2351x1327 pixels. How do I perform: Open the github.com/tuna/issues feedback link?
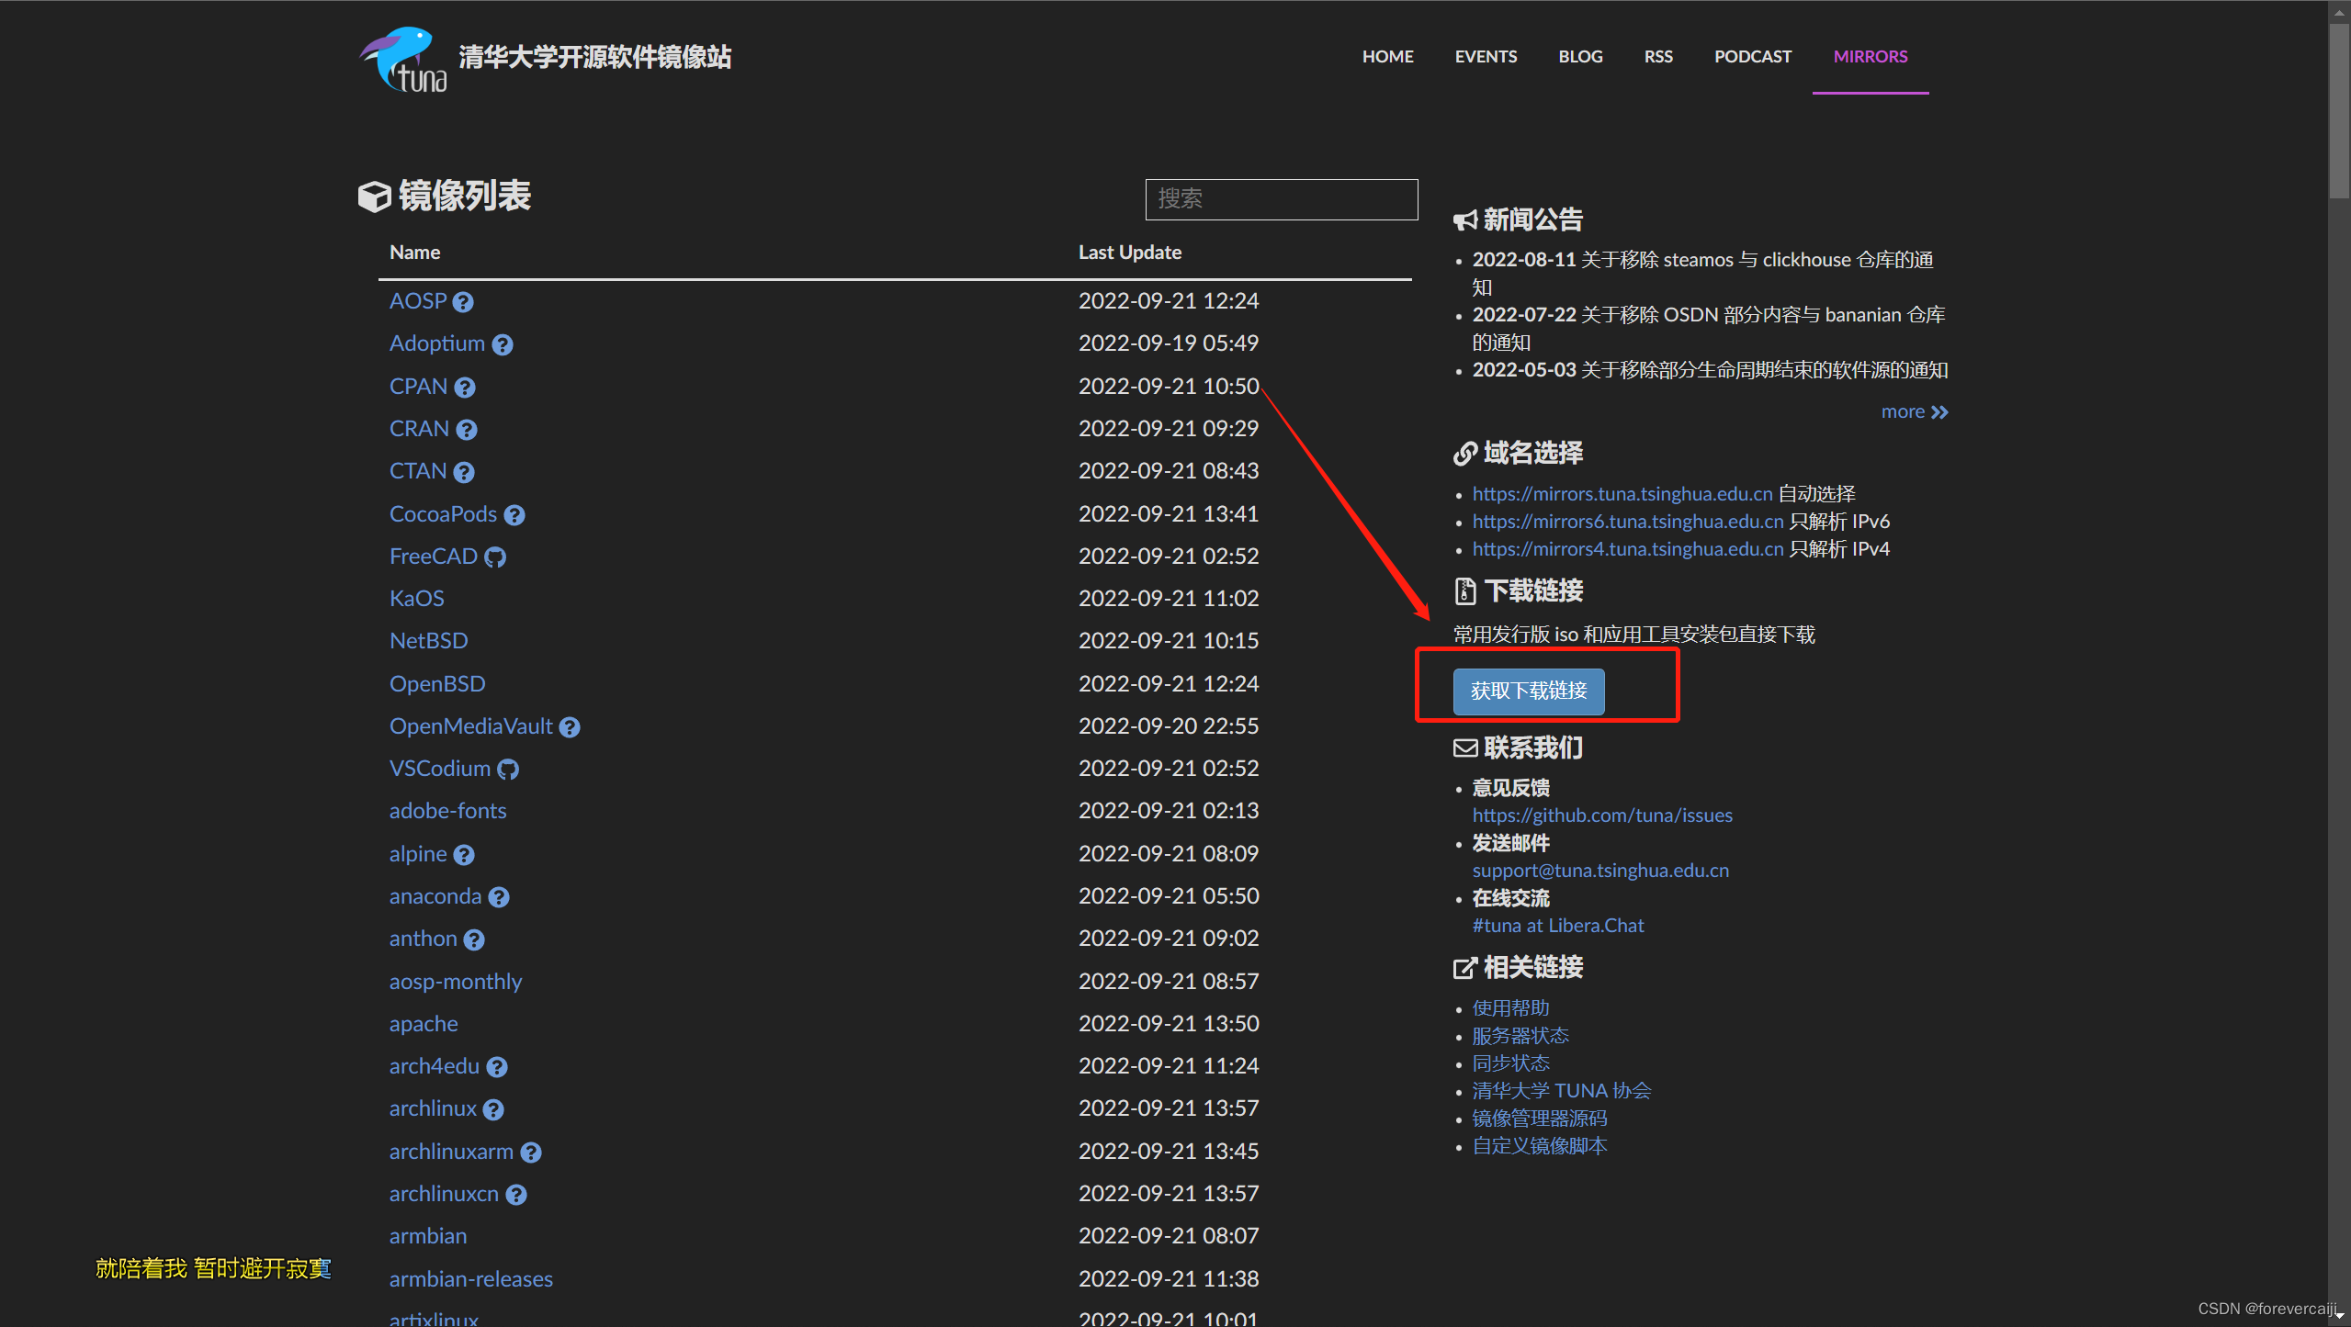1601,815
